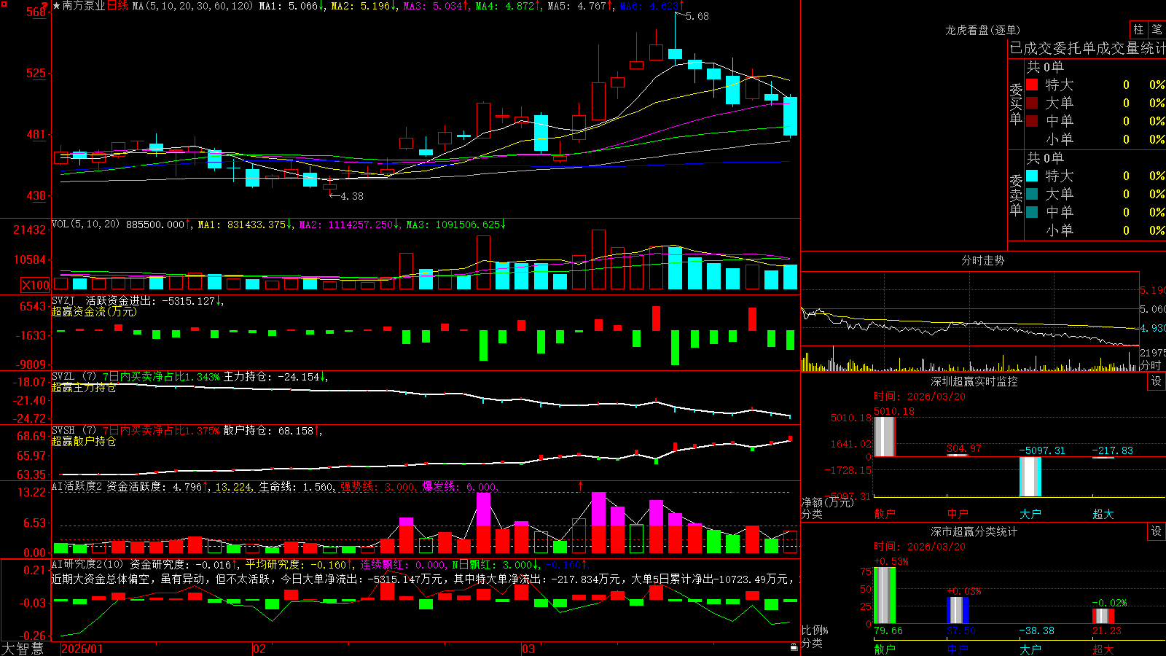Click the -5097.31 大户 bar value

pos(1042,450)
